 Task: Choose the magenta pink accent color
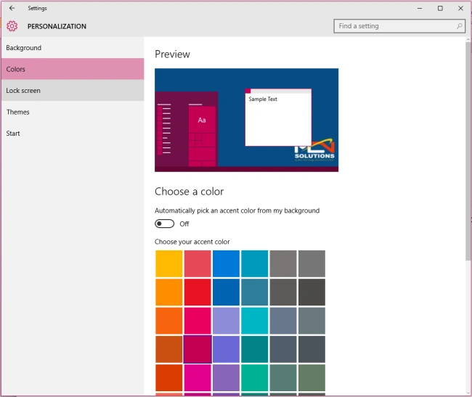point(198,377)
